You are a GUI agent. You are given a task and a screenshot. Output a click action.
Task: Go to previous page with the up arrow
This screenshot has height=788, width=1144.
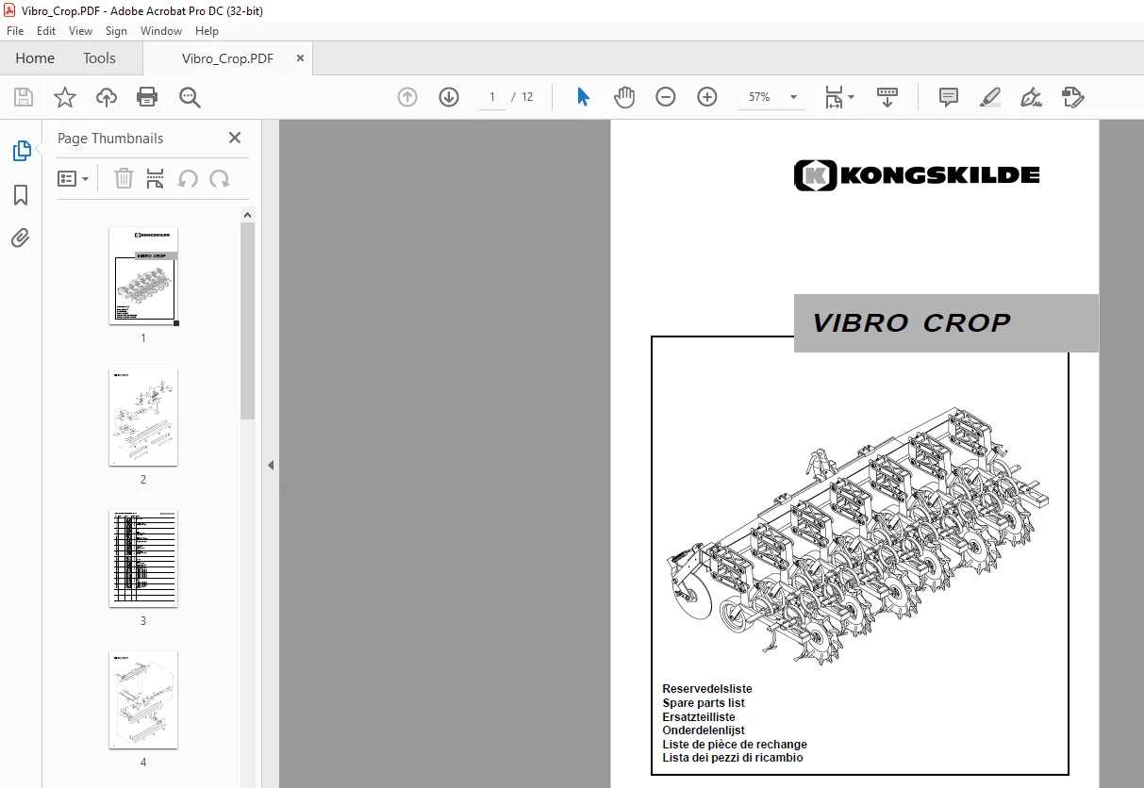[x=407, y=97]
